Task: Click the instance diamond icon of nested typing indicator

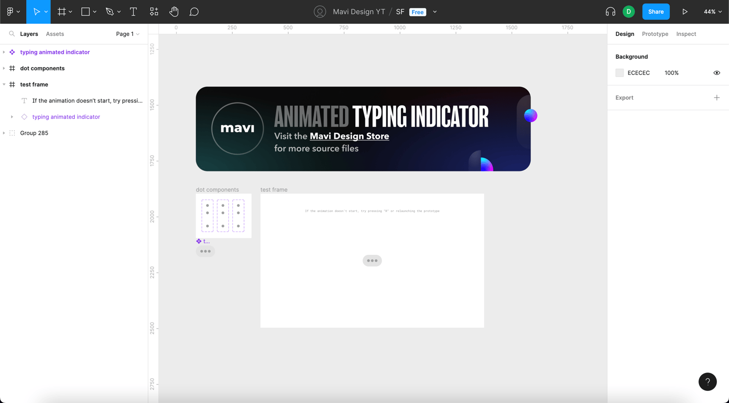Action: [24, 117]
